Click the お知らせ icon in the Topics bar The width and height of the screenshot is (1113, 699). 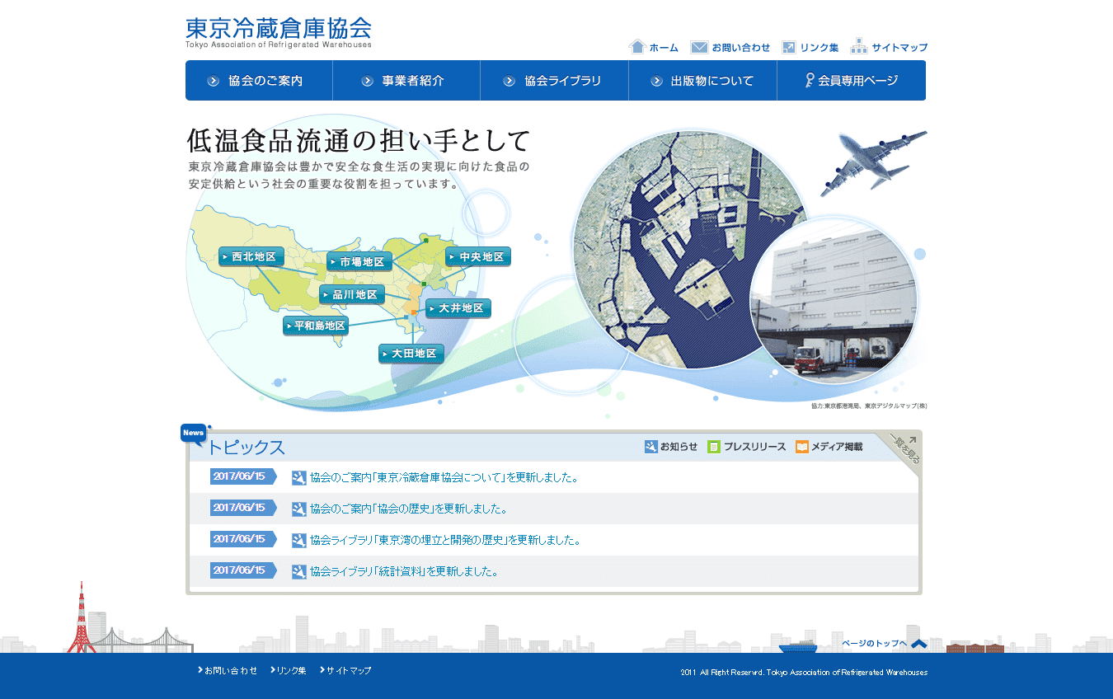click(650, 446)
